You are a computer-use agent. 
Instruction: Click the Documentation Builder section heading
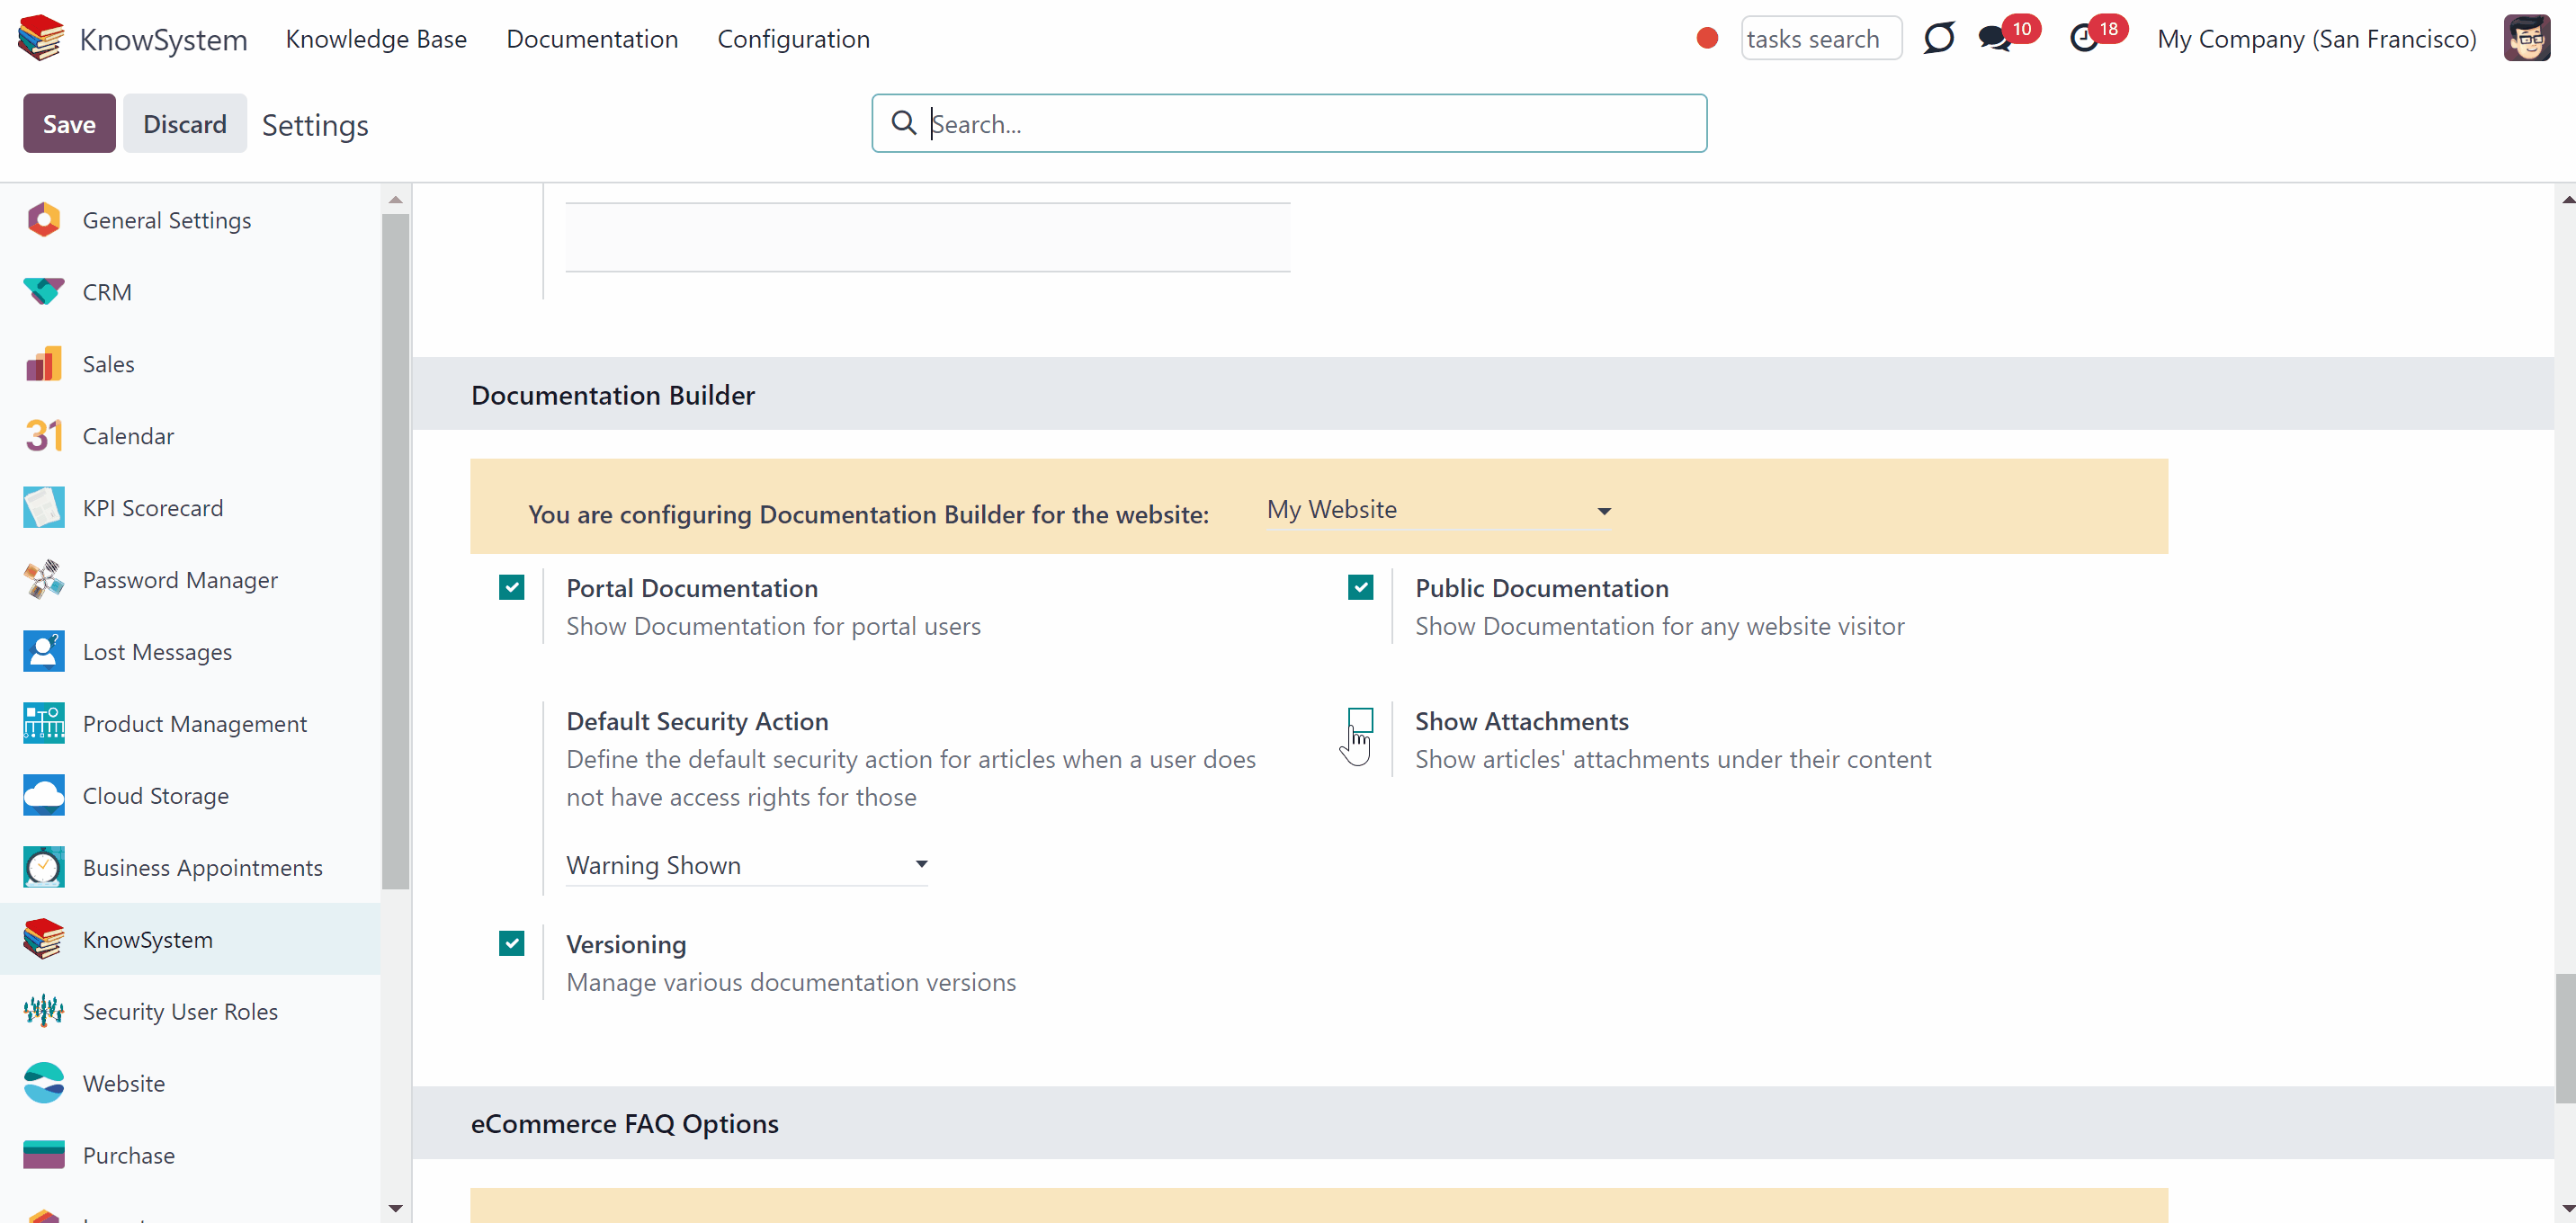click(613, 395)
